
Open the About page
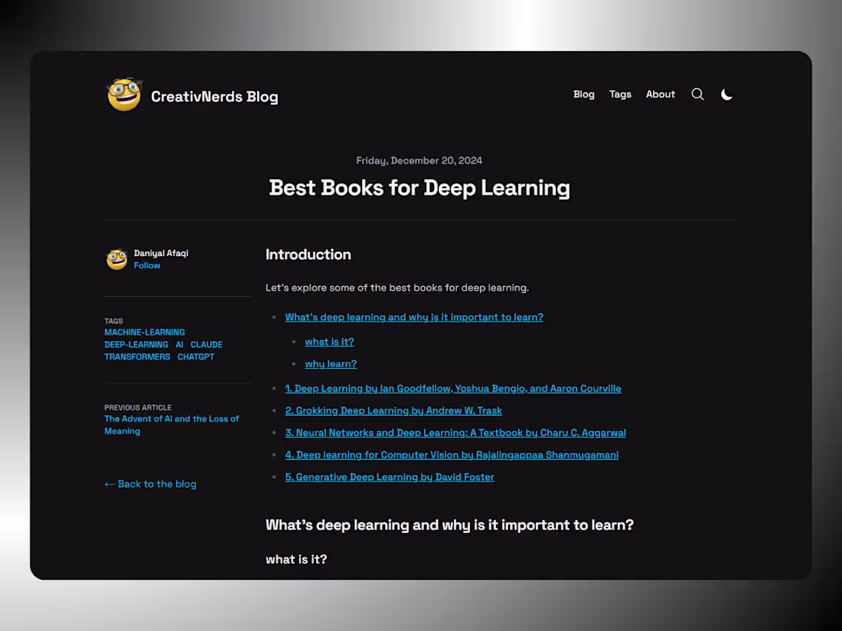click(x=660, y=94)
